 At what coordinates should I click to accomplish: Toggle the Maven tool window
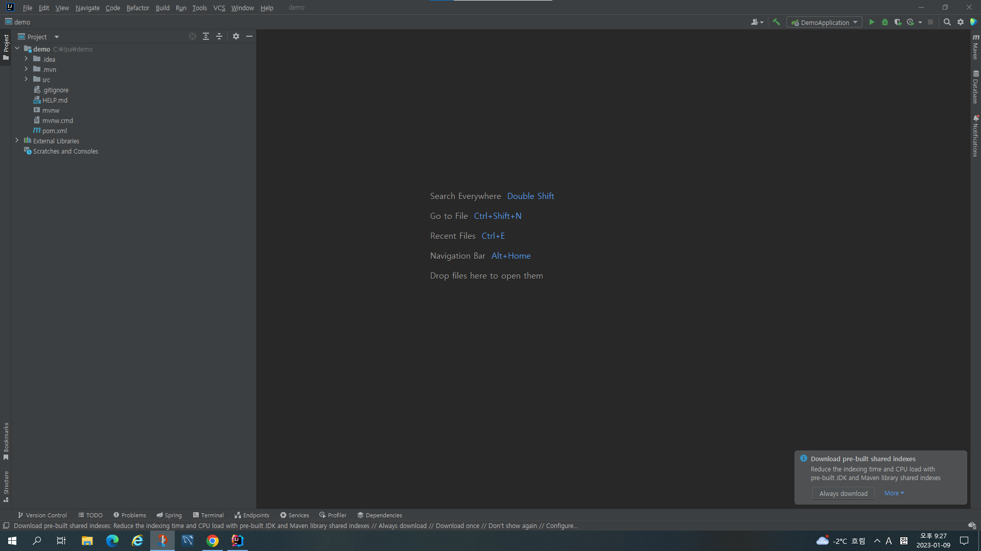[x=975, y=47]
